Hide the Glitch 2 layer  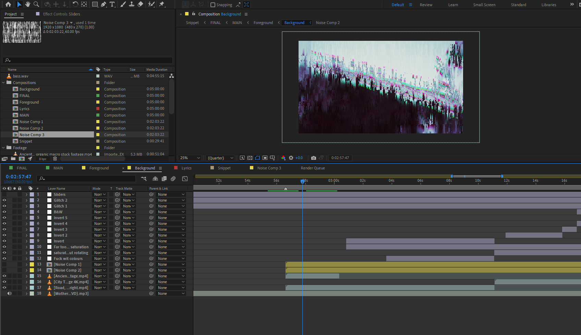pyautogui.click(x=4, y=200)
